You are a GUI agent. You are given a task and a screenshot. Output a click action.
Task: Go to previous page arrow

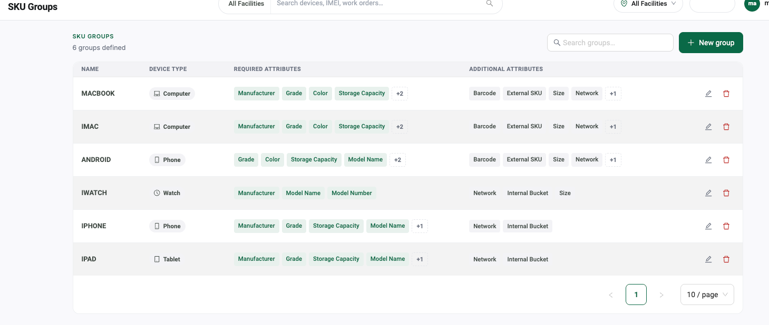tap(611, 295)
